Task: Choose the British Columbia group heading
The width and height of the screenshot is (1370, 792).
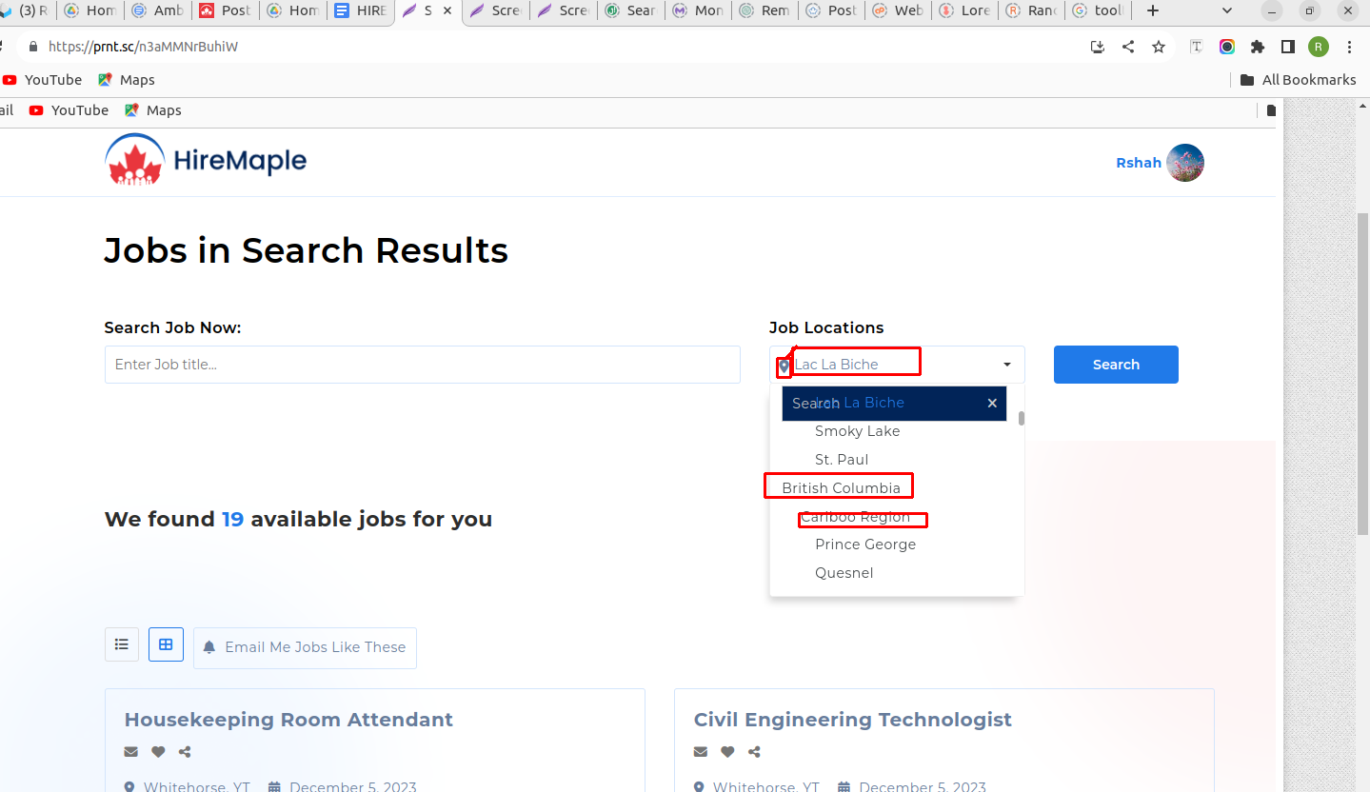Action: coord(841,488)
